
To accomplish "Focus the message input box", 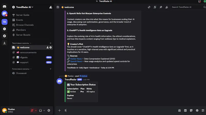I will click(120, 110).
